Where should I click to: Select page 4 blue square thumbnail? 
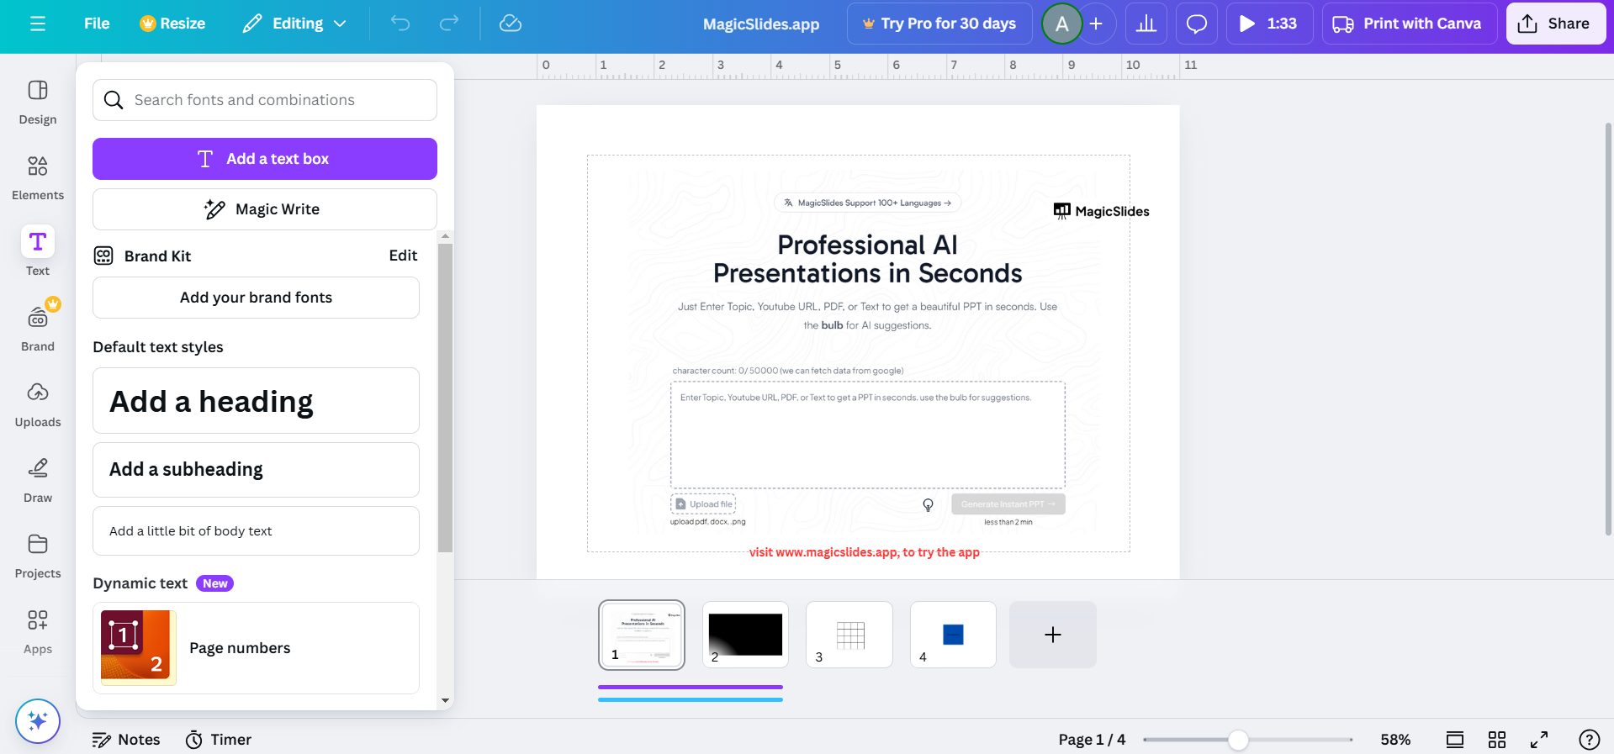click(953, 635)
